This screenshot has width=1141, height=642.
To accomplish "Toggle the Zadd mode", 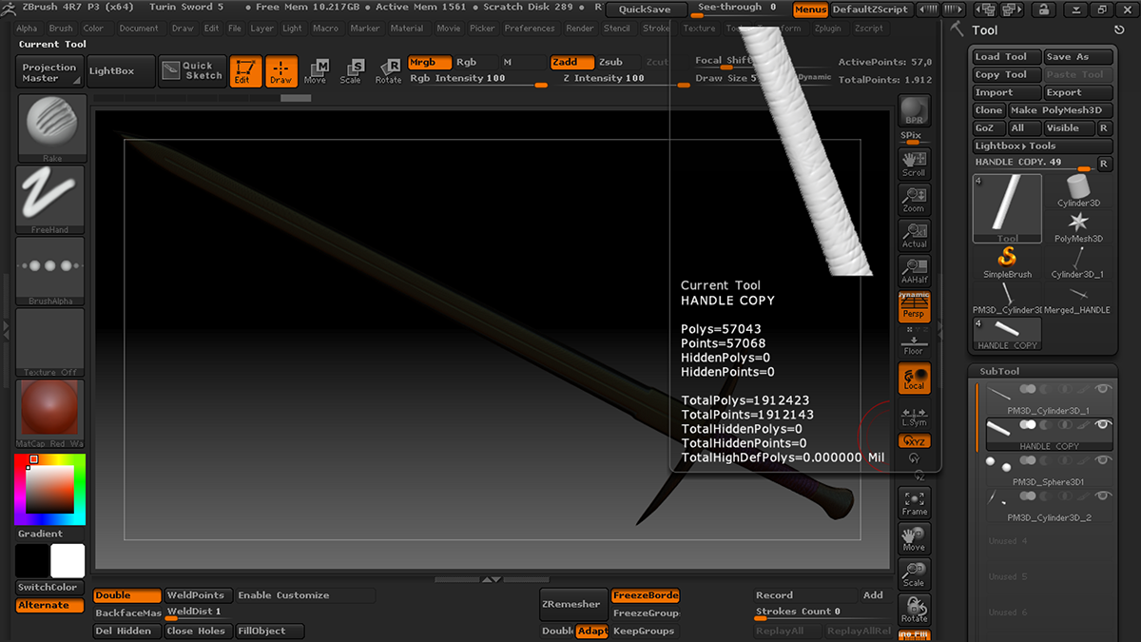I will pyautogui.click(x=570, y=63).
